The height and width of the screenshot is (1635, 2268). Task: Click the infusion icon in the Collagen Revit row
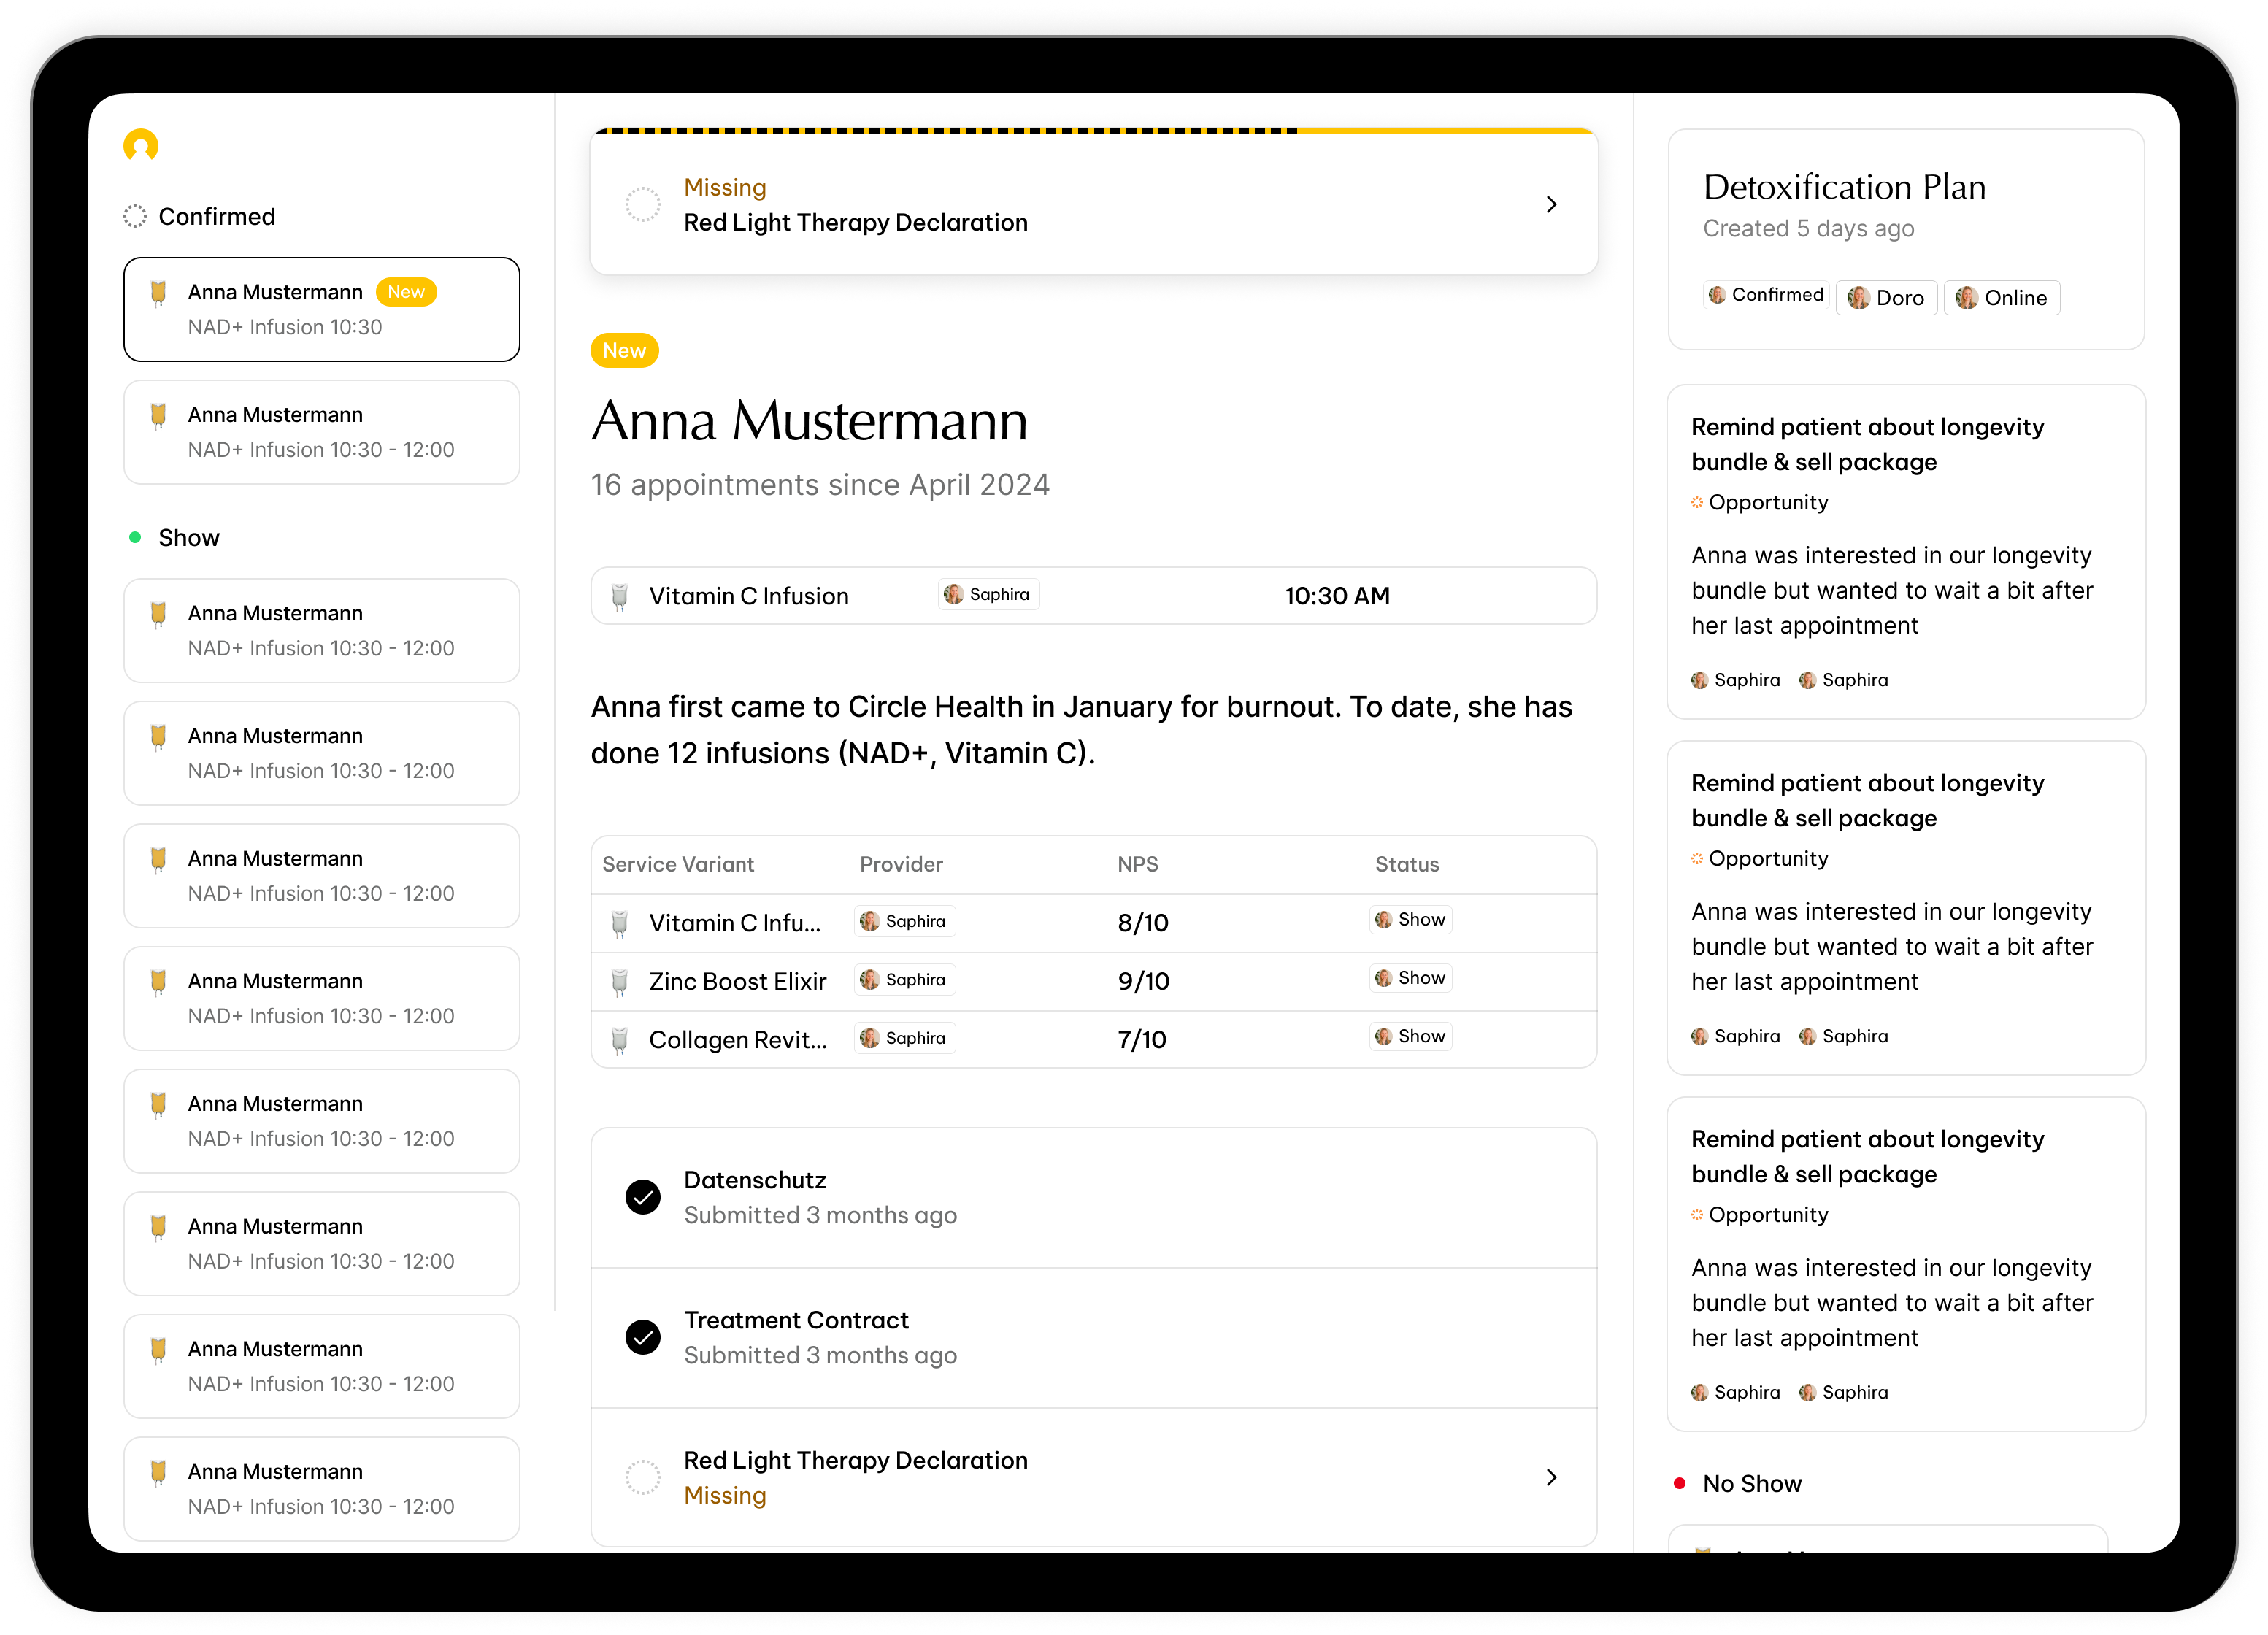click(620, 1040)
